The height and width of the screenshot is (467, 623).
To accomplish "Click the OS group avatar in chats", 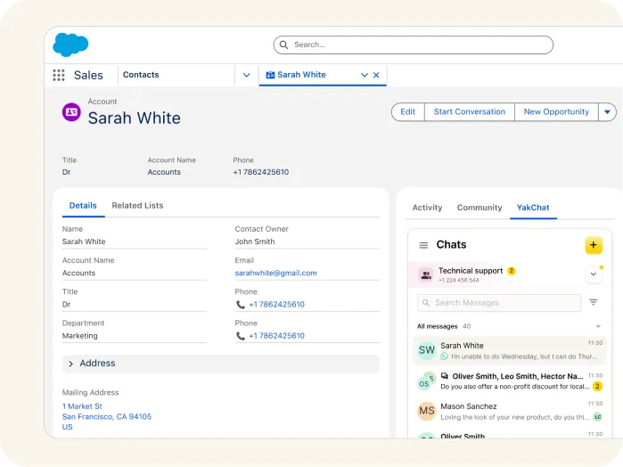I will pyautogui.click(x=426, y=381).
